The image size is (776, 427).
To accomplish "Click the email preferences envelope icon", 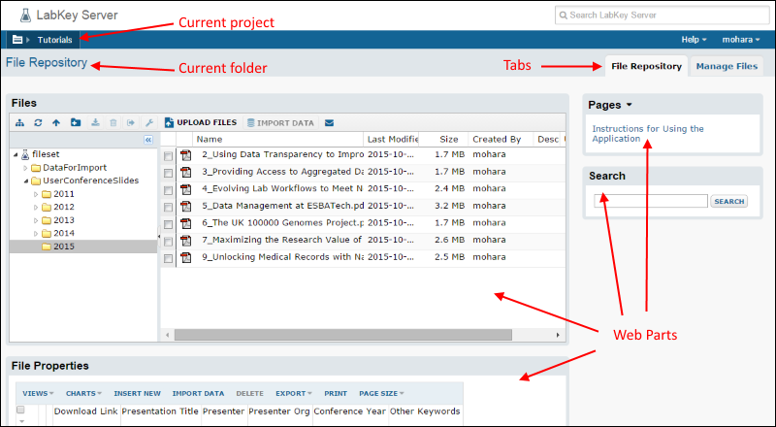I will (x=329, y=123).
